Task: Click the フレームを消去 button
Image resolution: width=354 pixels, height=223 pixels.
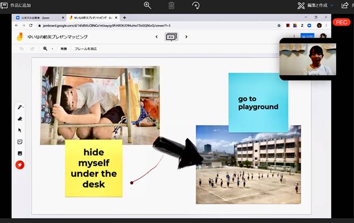Action: [86, 49]
